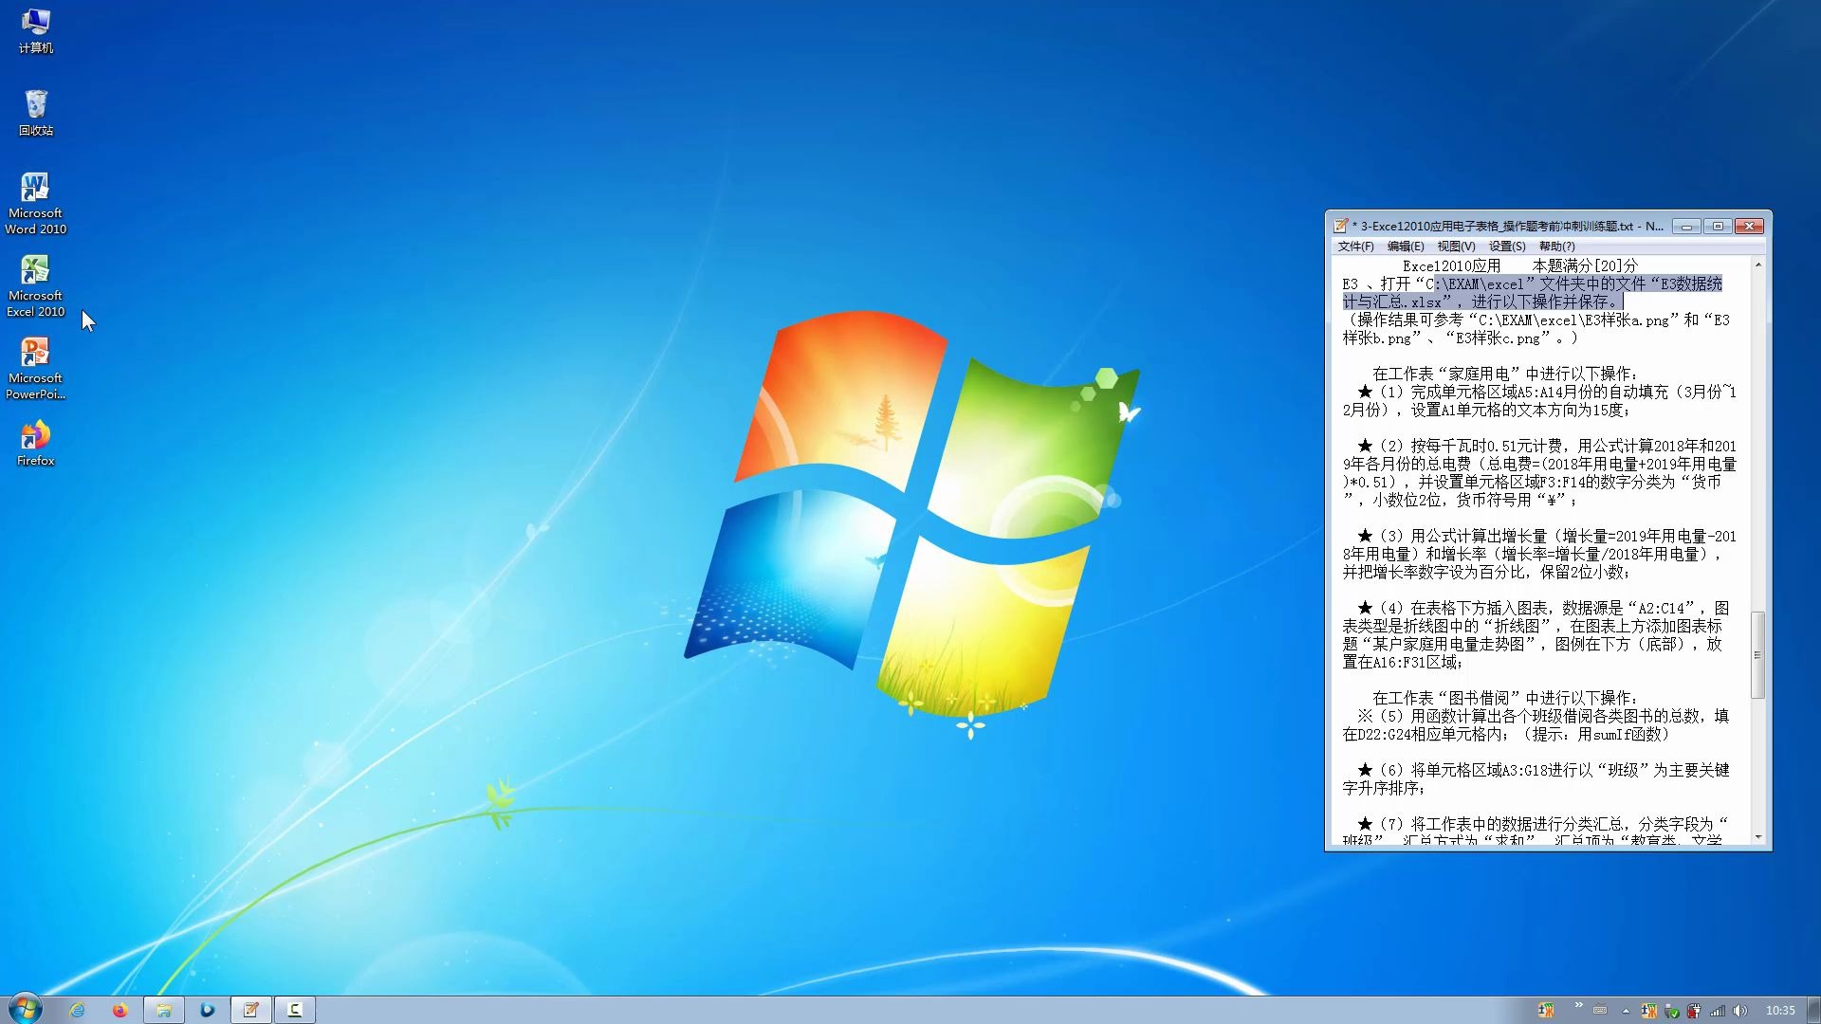The height and width of the screenshot is (1024, 1821).
Task: Open the clock to view the calendar
Action: [1781, 1010]
